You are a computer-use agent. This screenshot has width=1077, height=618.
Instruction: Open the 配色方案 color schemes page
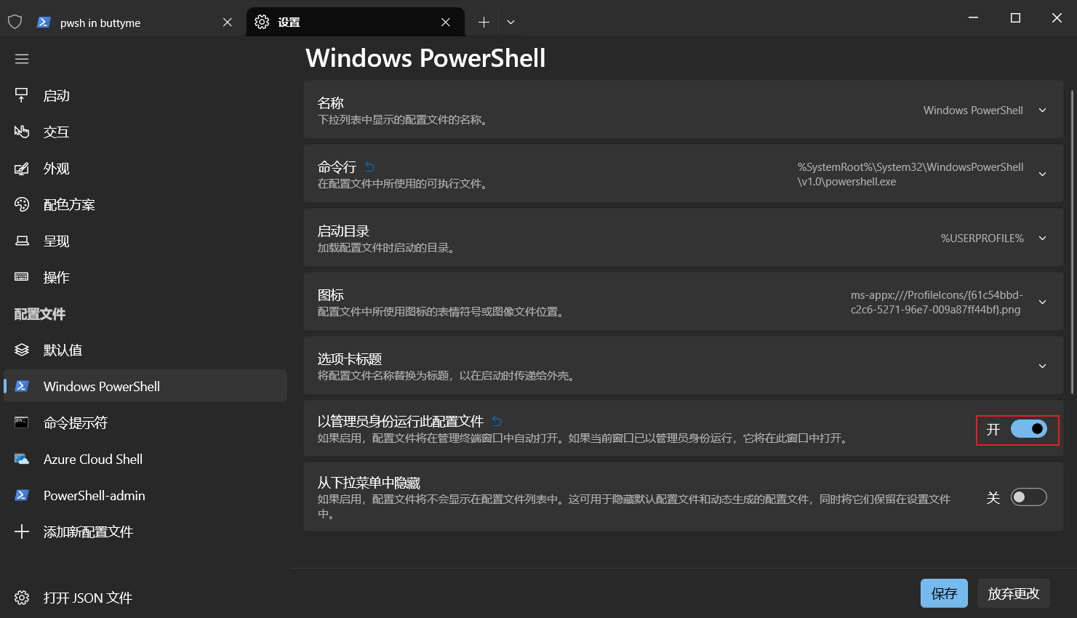[69, 205]
